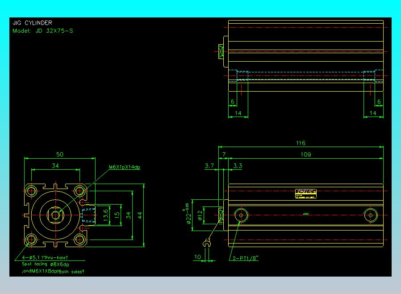Click the "ø12" rod diameter dimension

pos(200,215)
